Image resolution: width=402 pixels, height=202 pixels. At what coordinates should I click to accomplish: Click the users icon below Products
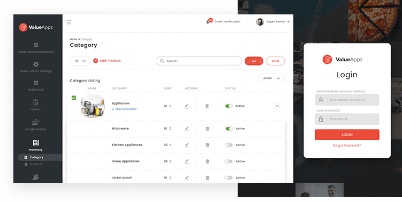click(36, 177)
